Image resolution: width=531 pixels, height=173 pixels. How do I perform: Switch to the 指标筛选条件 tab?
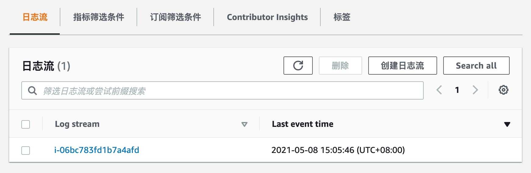[x=98, y=17]
